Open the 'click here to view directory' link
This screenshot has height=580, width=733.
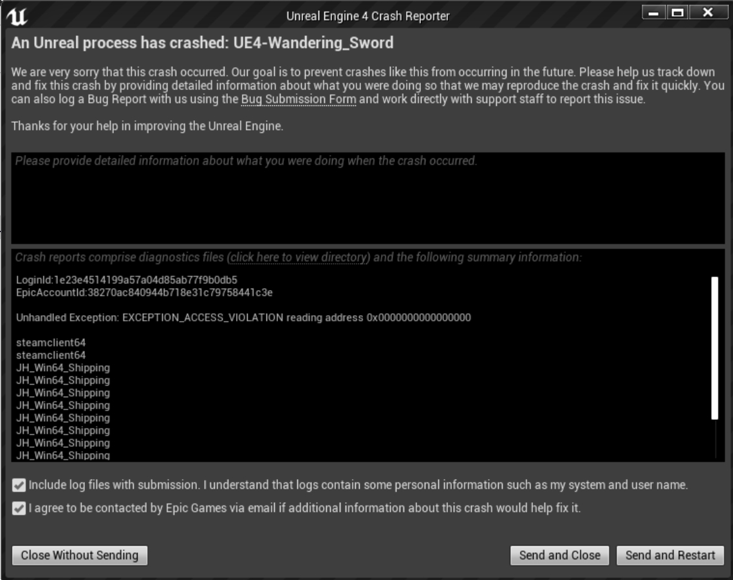299,258
